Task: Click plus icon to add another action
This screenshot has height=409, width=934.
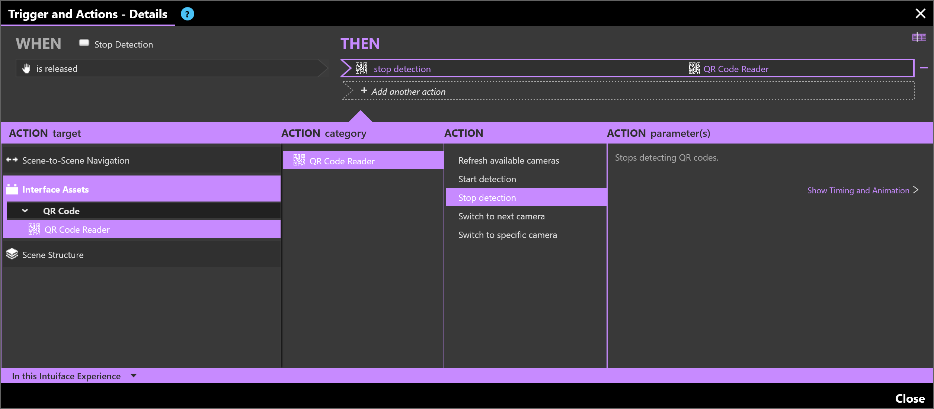Action: pyautogui.click(x=364, y=91)
